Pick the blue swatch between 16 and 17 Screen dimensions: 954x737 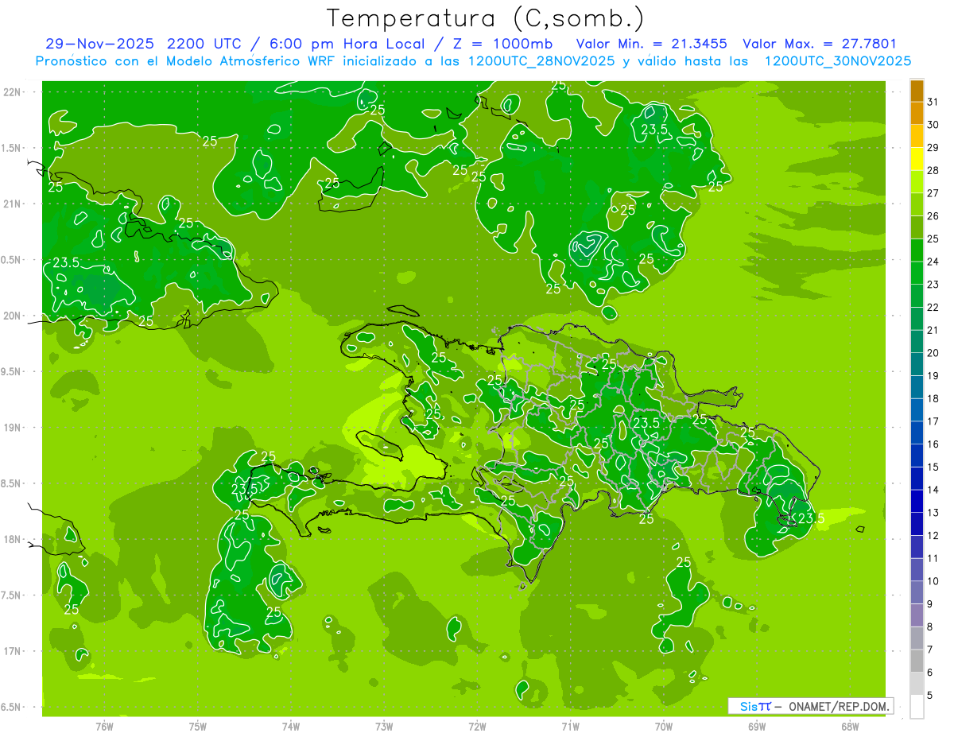pos(917,433)
